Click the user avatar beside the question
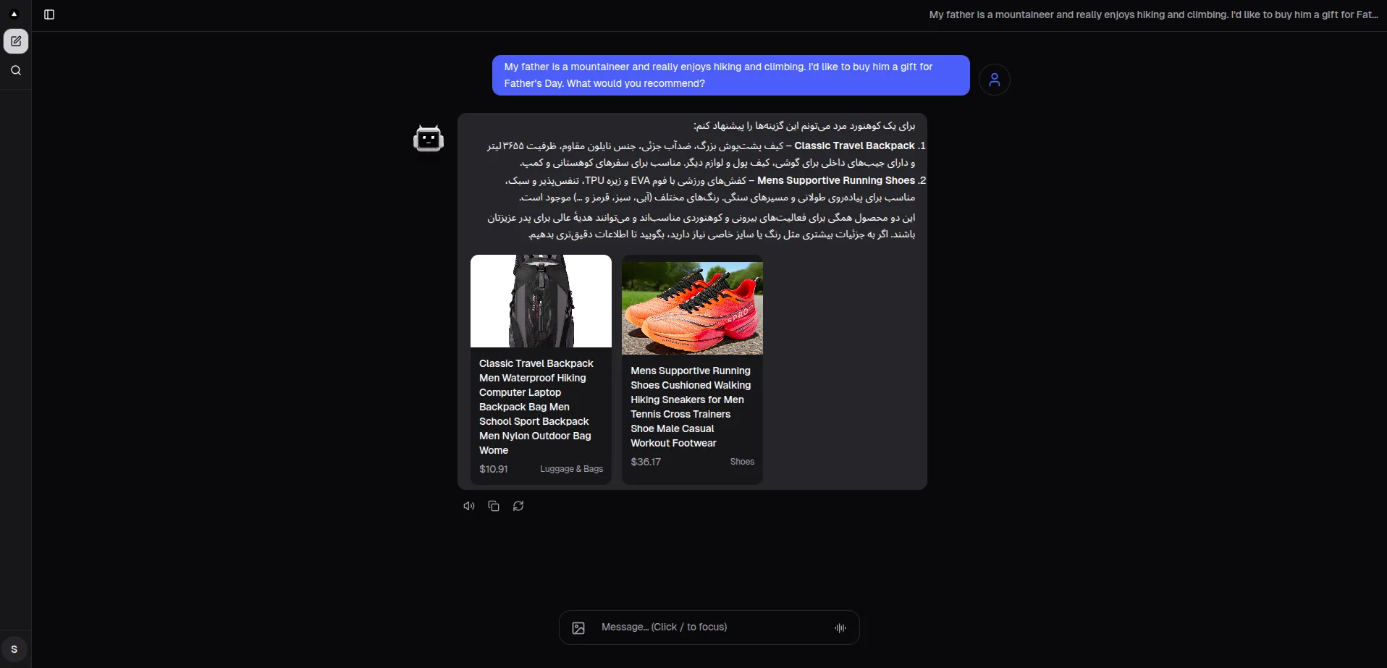Viewport: 1387px width, 668px height. 994,80
